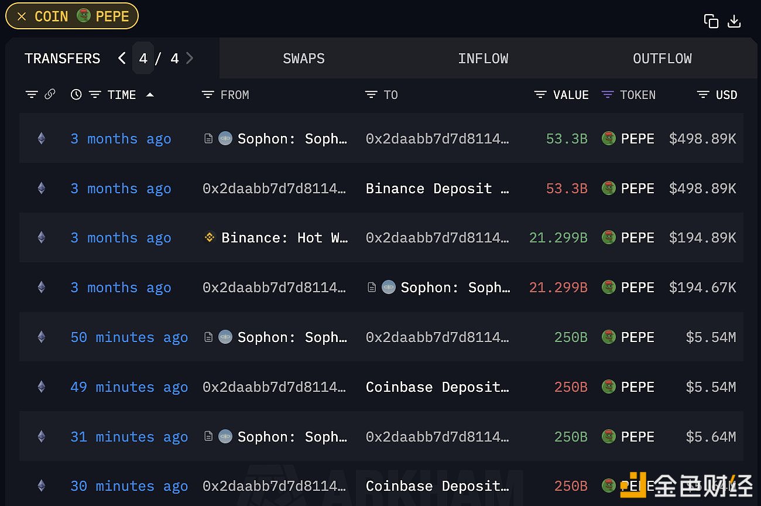Switch to the OUTFLOW tab
761x506 pixels.
click(x=662, y=59)
